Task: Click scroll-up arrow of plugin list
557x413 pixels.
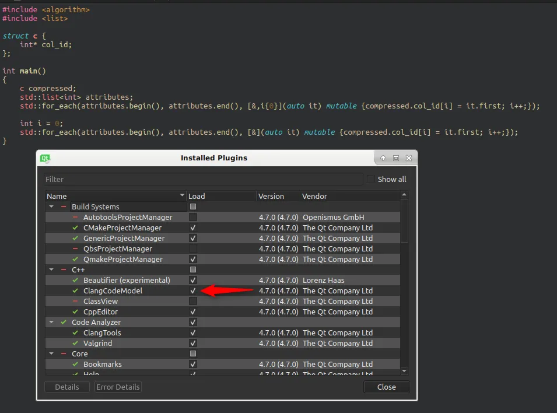Action: point(404,195)
